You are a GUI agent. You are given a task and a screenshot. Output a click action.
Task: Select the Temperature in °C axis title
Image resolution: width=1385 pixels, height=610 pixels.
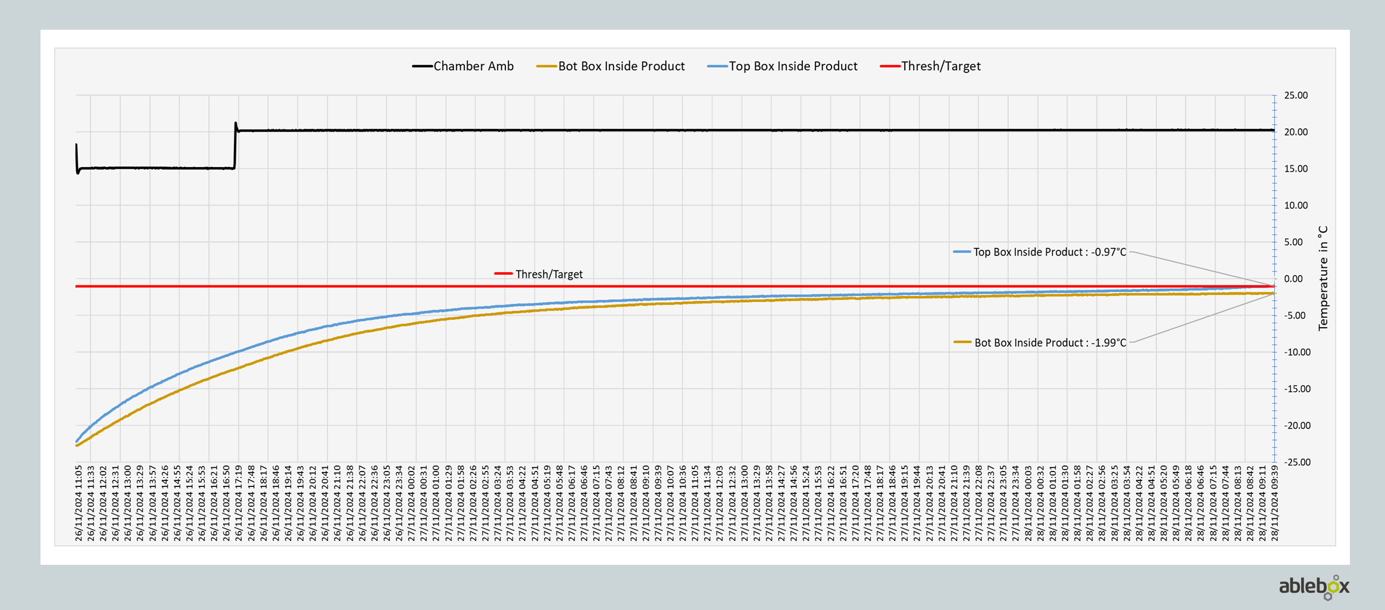click(x=1323, y=278)
